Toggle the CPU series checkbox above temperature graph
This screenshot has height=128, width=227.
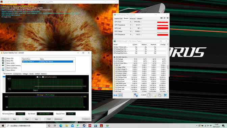37,77
